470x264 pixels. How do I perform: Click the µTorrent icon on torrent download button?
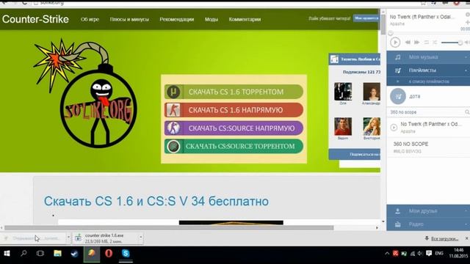click(173, 92)
